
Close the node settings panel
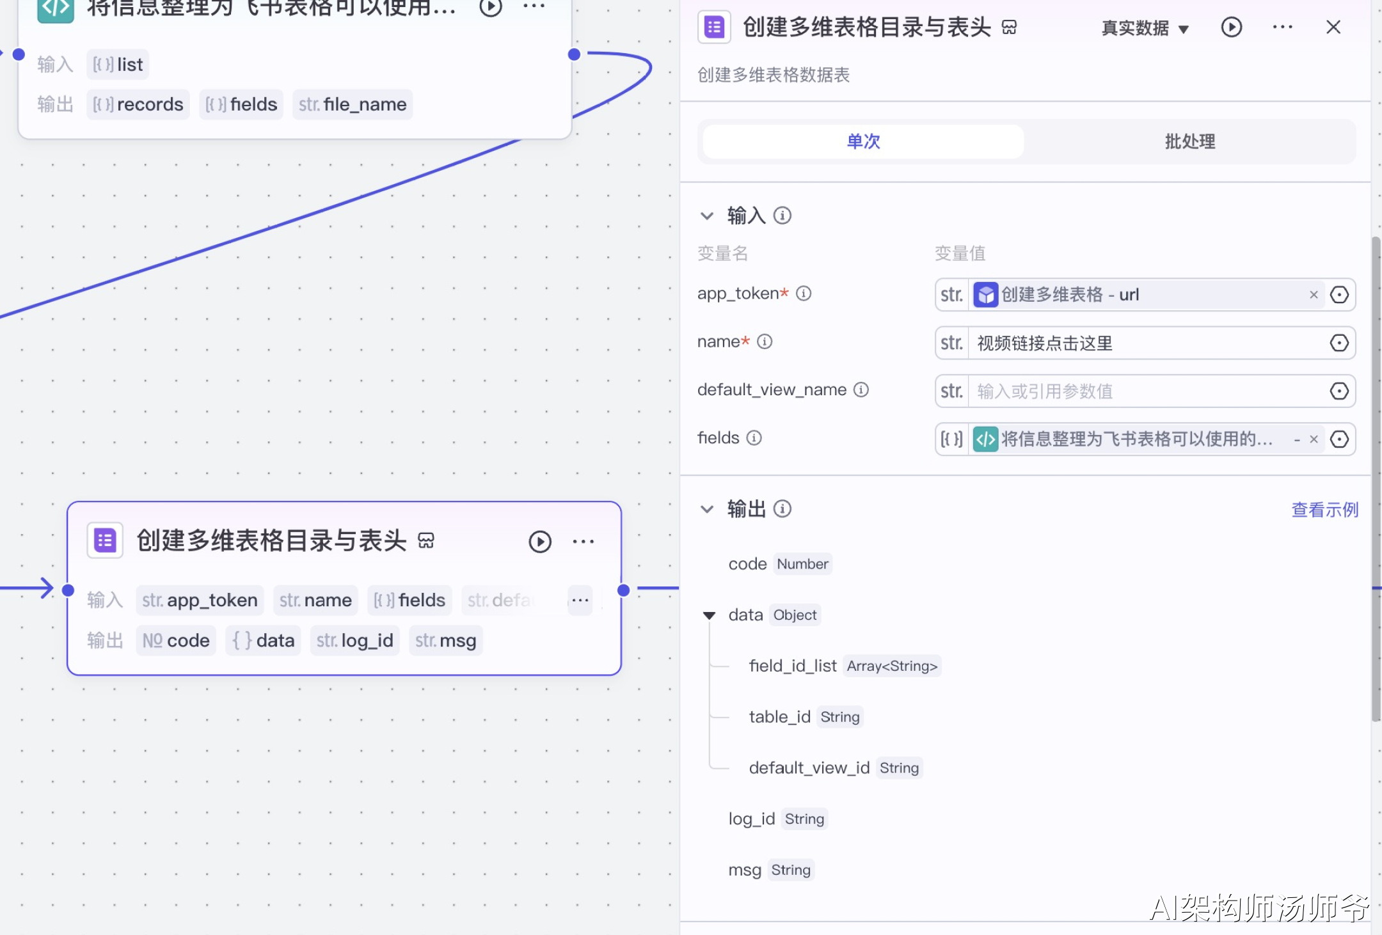point(1333,27)
